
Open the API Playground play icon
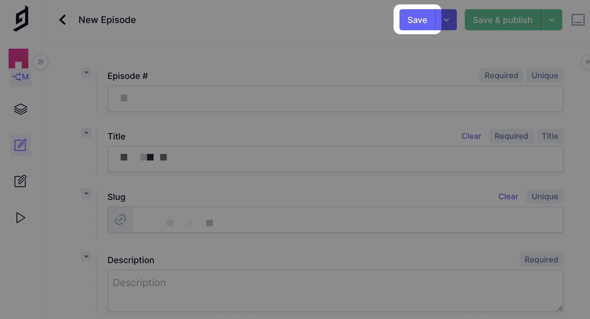tap(20, 217)
